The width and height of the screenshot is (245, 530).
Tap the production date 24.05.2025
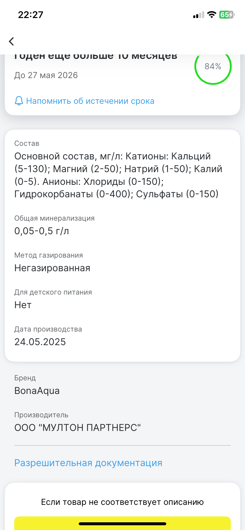click(x=40, y=342)
